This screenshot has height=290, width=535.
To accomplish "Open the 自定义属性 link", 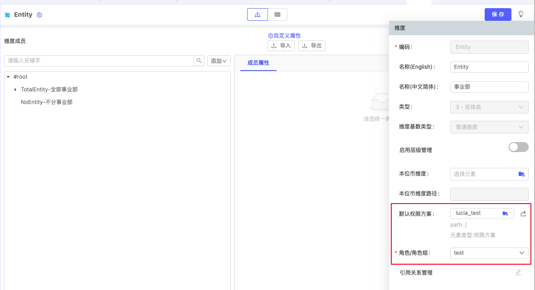I will pyautogui.click(x=284, y=36).
